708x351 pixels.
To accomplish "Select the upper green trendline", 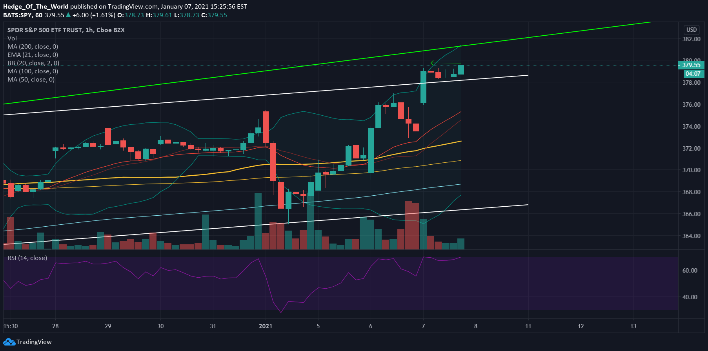I will 327,63.
